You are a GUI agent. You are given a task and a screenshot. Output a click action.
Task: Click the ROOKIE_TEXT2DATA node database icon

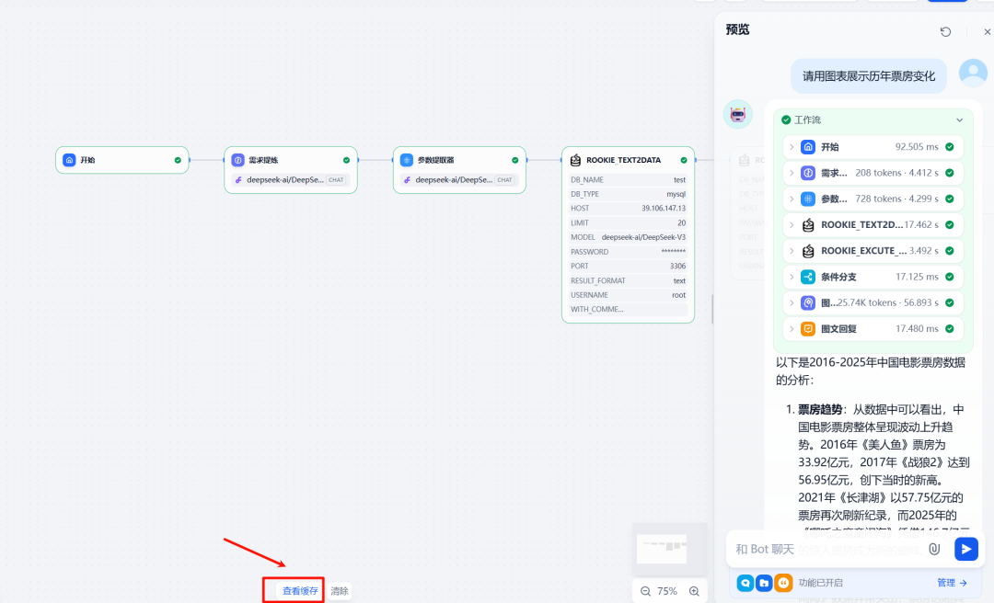[x=575, y=160]
